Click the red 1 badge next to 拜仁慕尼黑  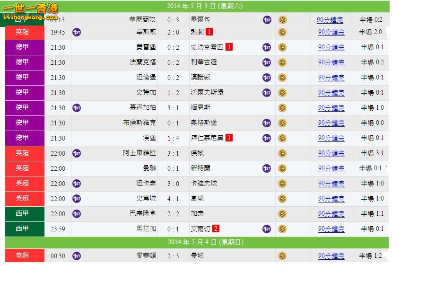(x=229, y=138)
